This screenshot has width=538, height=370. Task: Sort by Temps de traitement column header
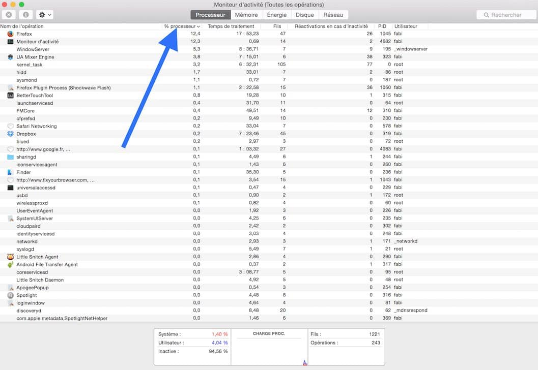pyautogui.click(x=231, y=26)
